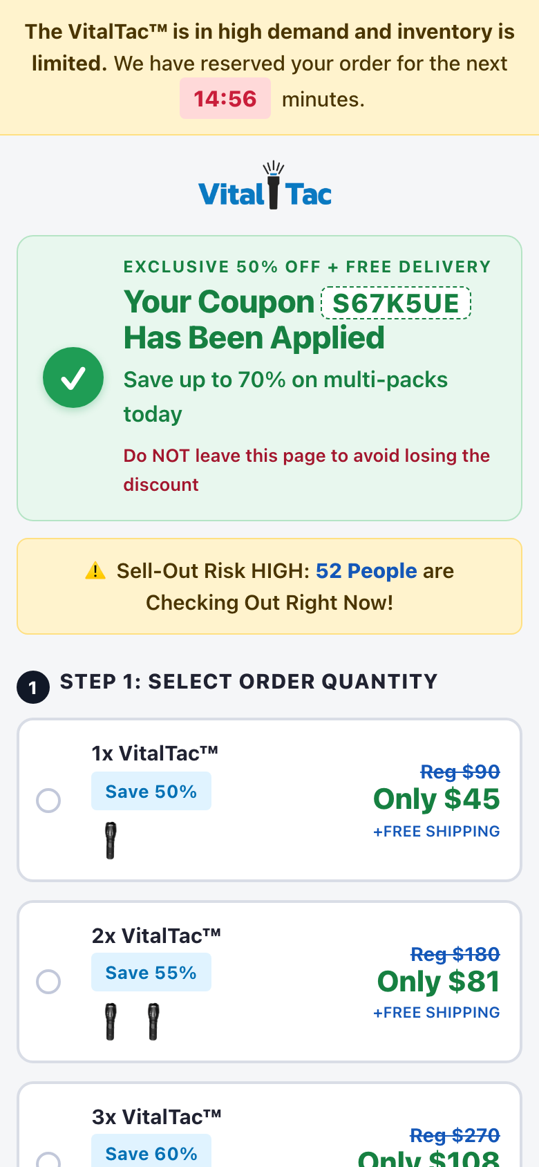Click the yellow warning triangle icon
The width and height of the screenshot is (539, 1167).
pos(95,571)
